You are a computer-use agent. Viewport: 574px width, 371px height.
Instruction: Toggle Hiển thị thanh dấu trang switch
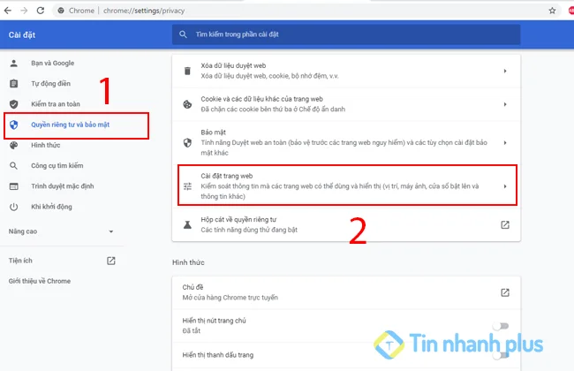pos(501,355)
